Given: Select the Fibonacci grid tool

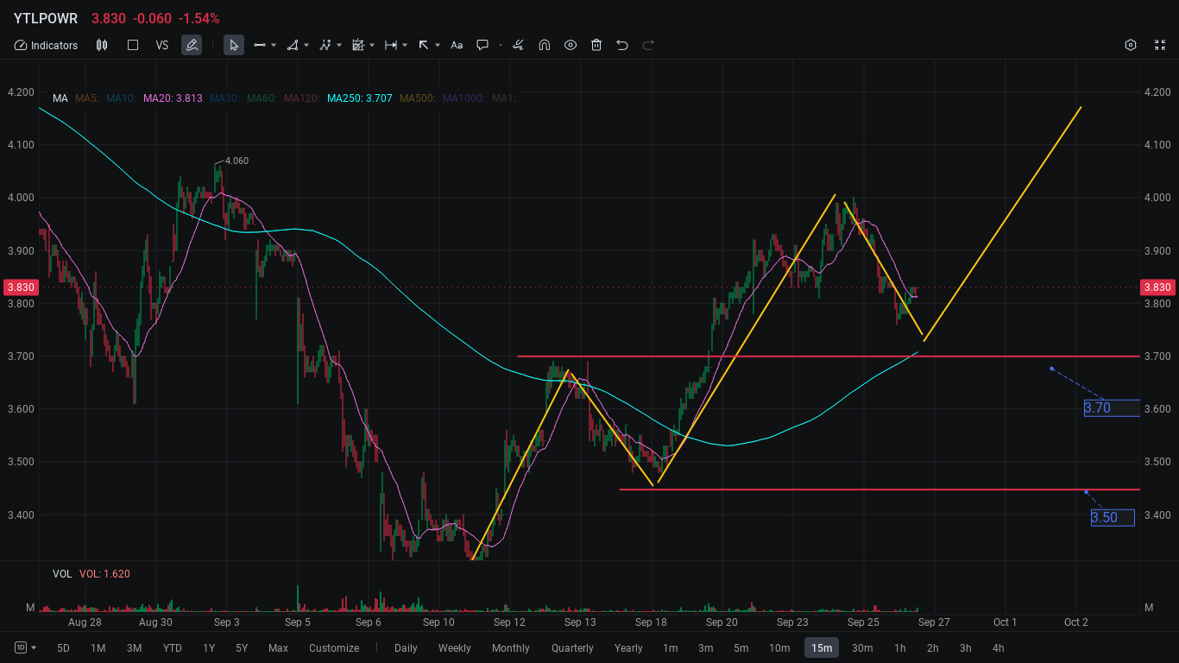Looking at the screenshot, I should pos(358,45).
